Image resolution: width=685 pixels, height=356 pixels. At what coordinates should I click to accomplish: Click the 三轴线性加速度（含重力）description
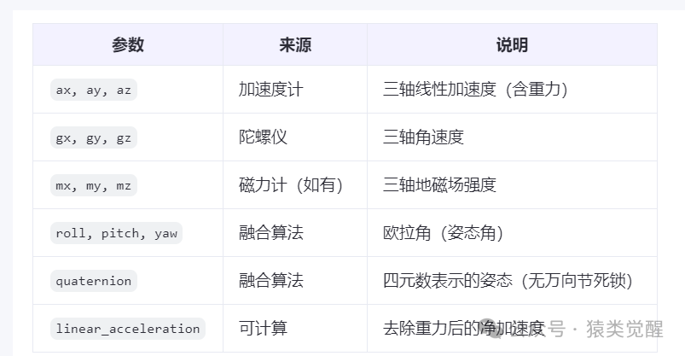pos(476,90)
